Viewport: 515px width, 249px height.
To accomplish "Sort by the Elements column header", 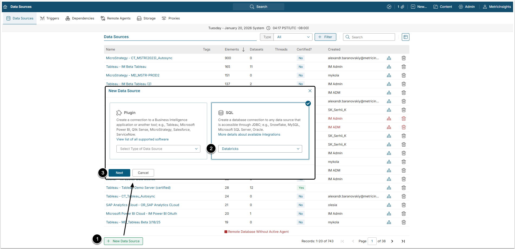I will 232,49.
